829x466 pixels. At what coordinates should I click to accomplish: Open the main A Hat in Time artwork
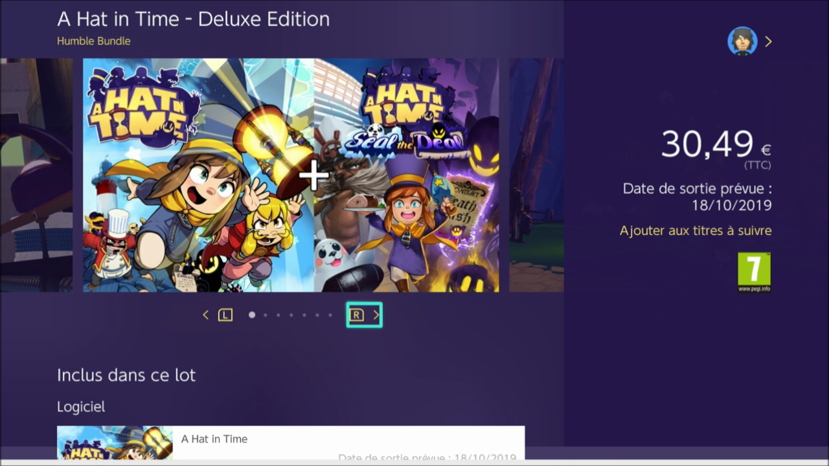(291, 175)
